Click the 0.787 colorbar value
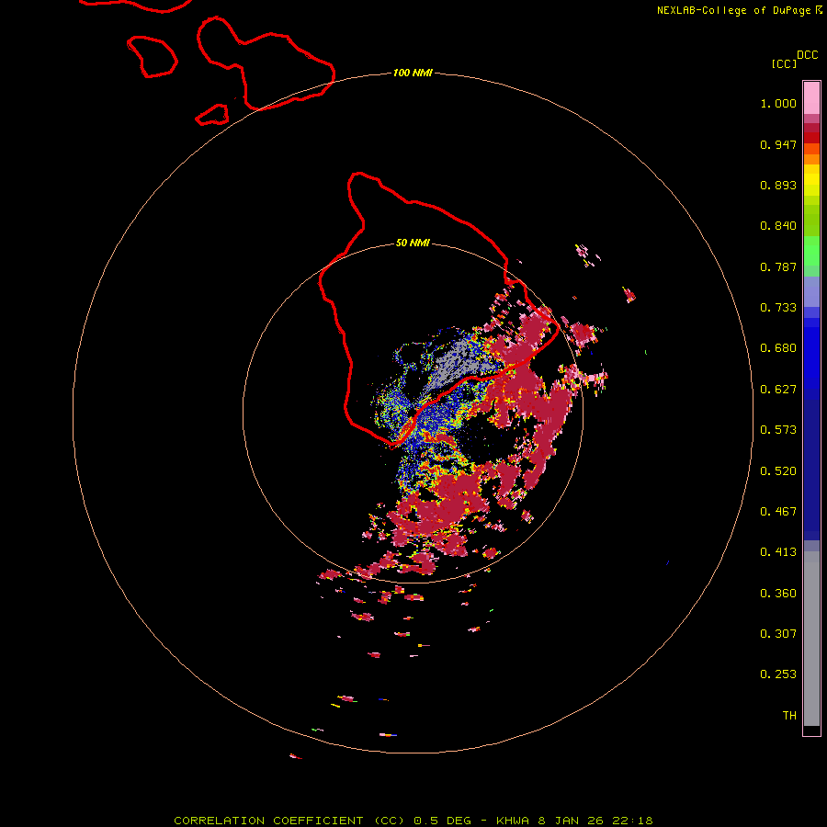 [778, 266]
